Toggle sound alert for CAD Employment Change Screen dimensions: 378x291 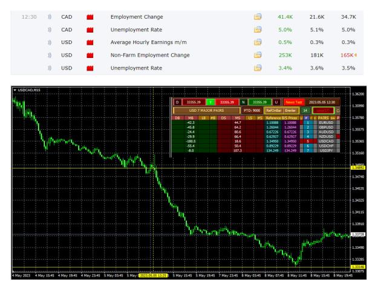(50, 17)
